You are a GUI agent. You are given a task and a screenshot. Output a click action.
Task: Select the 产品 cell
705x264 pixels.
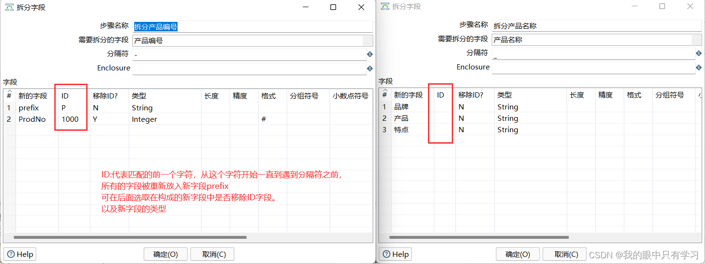[413, 118]
